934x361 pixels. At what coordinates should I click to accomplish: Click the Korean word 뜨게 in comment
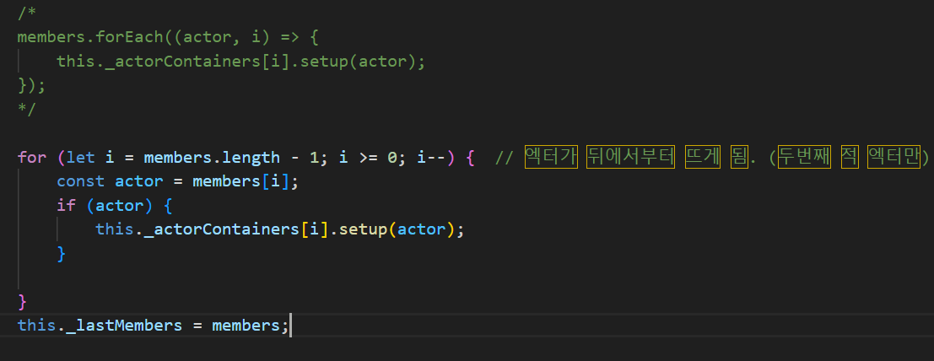702,157
